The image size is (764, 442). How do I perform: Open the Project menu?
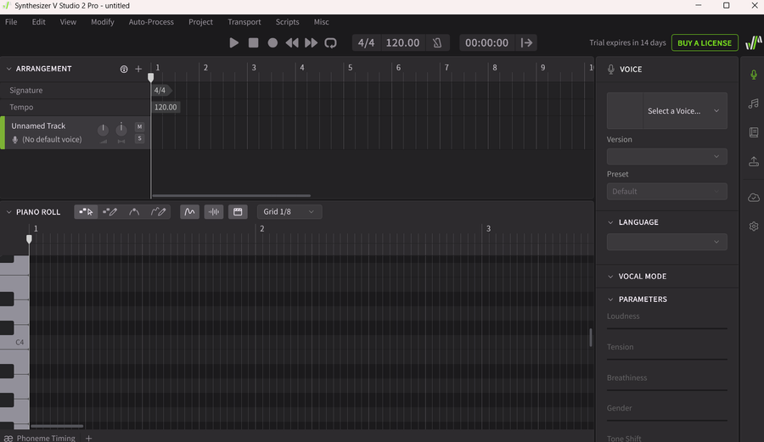click(200, 22)
